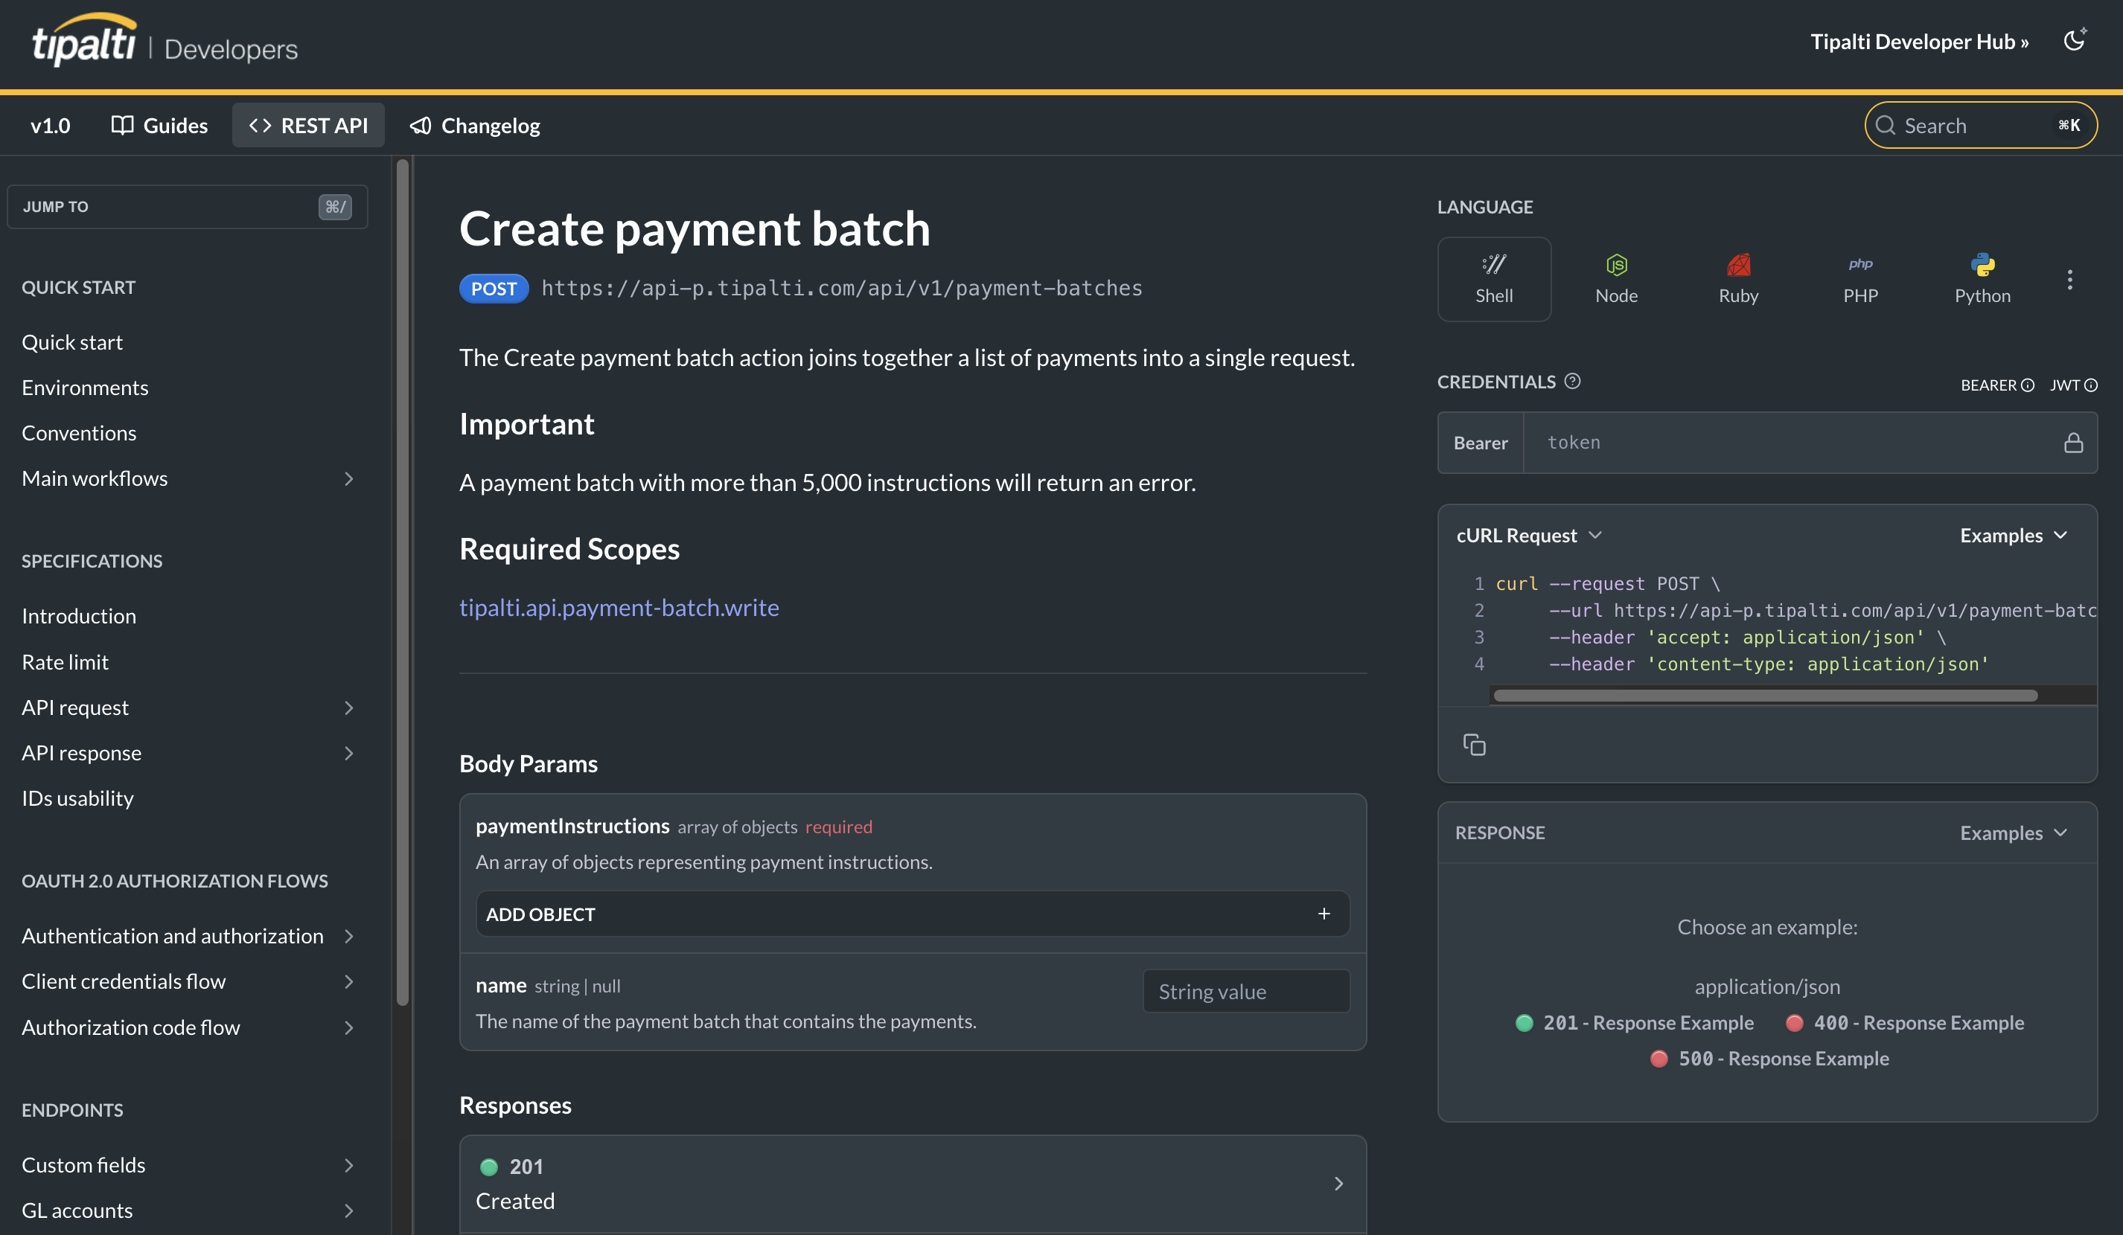Viewport: 2123px width, 1235px height.
Task: Click the Changelog megaphone icon
Action: [421, 126]
